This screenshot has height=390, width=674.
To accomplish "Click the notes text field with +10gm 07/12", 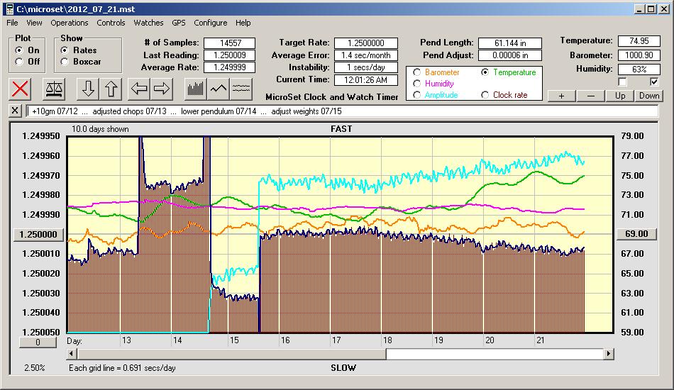I will pyautogui.click(x=342, y=111).
